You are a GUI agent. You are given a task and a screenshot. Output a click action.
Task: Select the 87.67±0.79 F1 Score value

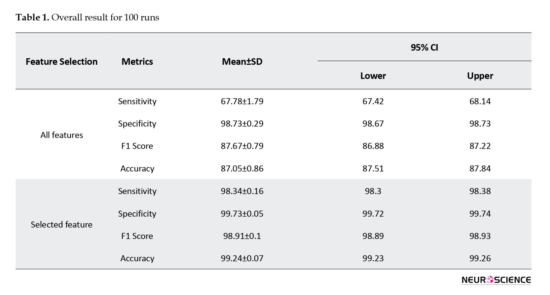click(x=242, y=146)
